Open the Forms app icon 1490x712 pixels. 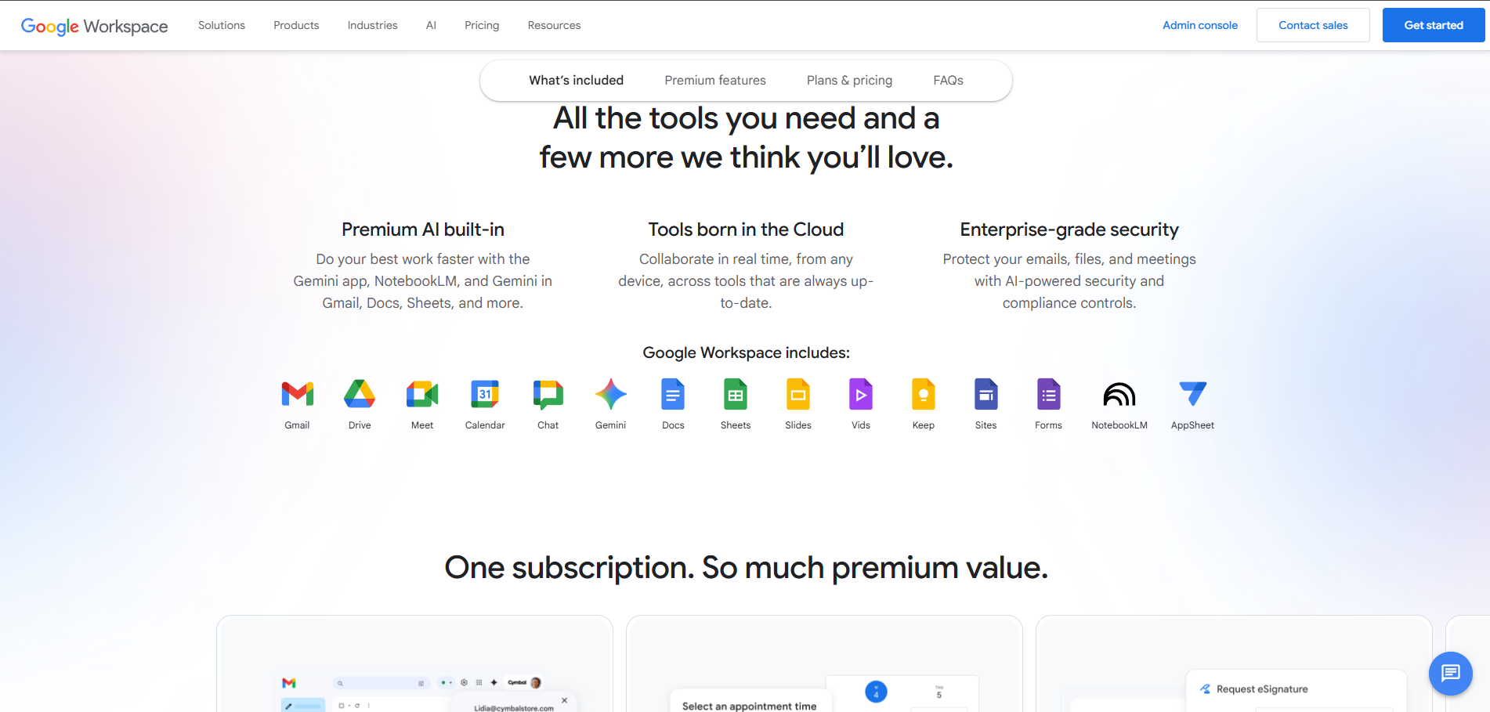[1049, 394]
